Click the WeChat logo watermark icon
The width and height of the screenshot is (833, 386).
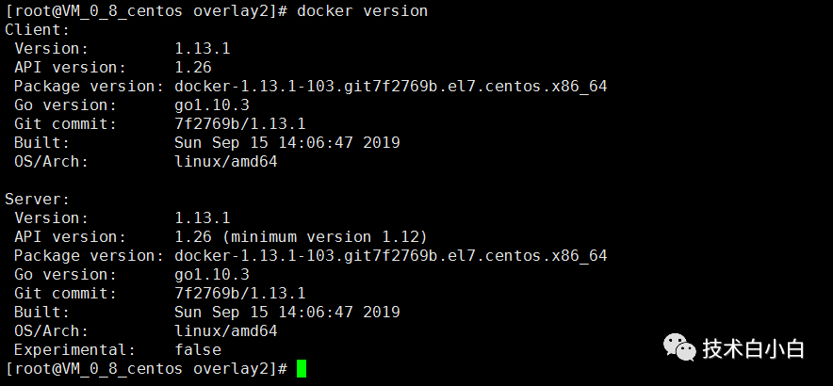(x=679, y=347)
